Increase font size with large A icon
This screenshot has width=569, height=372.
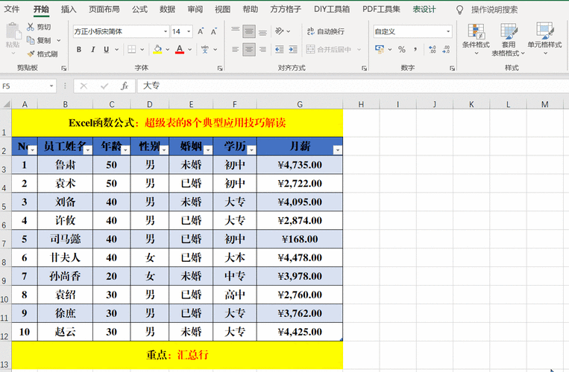(x=201, y=31)
